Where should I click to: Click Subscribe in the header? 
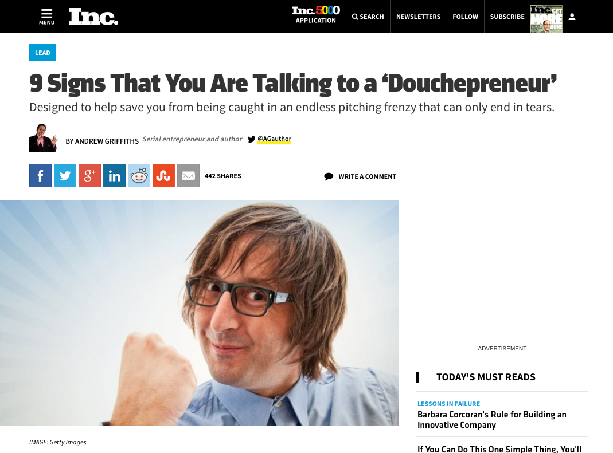[x=507, y=17]
